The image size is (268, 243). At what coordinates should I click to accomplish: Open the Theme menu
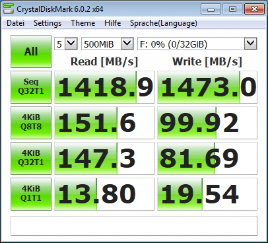tap(83, 23)
